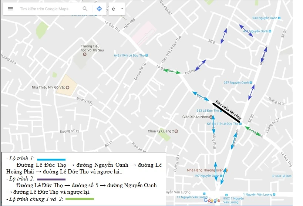Click the cyan Lộ trình 1 legend line

[x=51, y=159]
